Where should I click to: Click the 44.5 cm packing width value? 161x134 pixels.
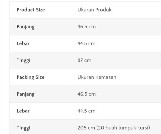[86, 111]
